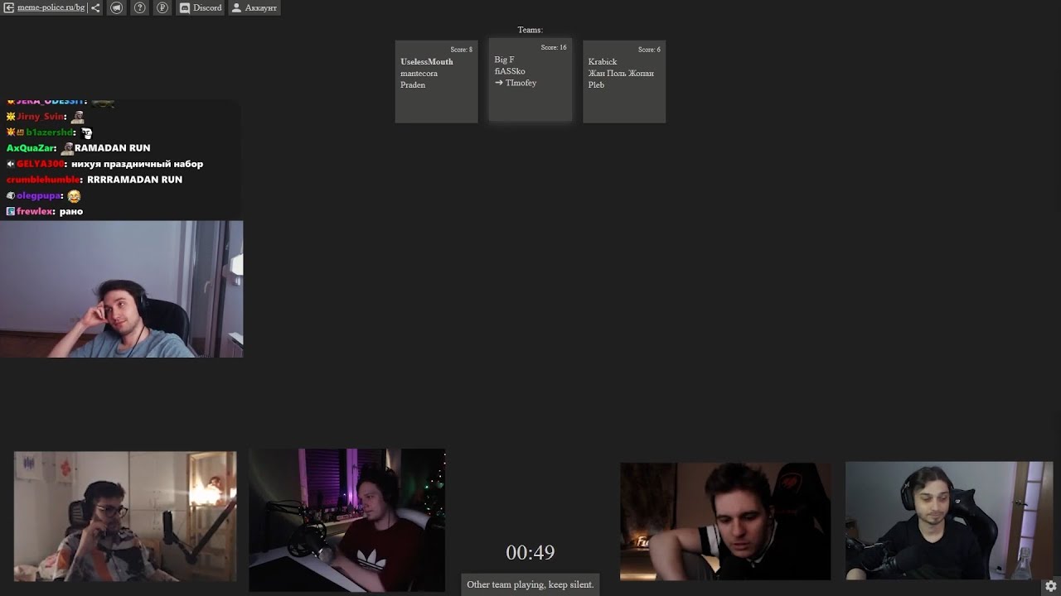1061x596 pixels.
Task: Select webcam with the Cougar gaming chair
Action: coord(725,521)
